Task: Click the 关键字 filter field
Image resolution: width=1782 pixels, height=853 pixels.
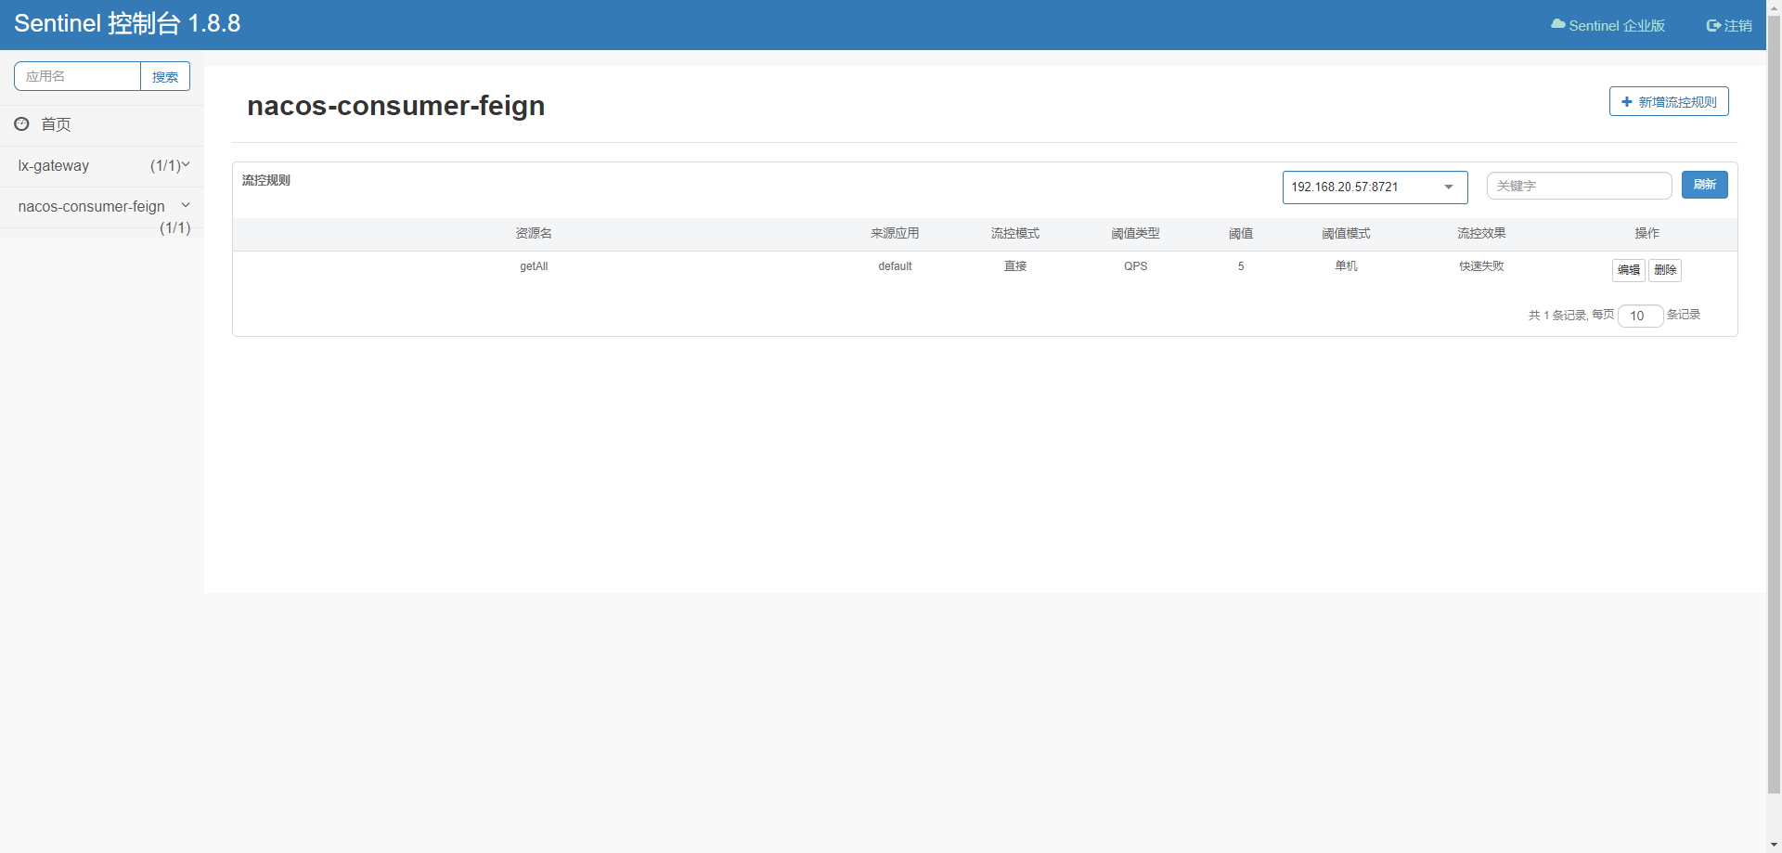Action: coord(1579,186)
